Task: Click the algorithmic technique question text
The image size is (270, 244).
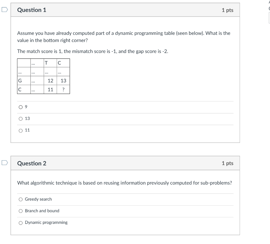Action: click(x=124, y=183)
